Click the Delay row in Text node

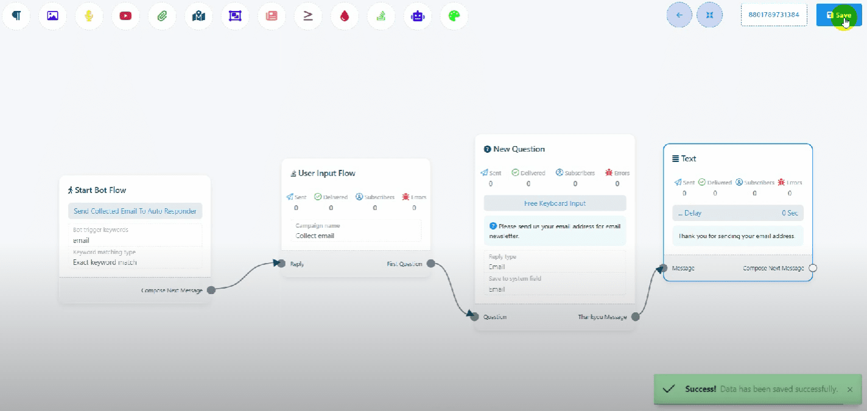[x=737, y=213]
